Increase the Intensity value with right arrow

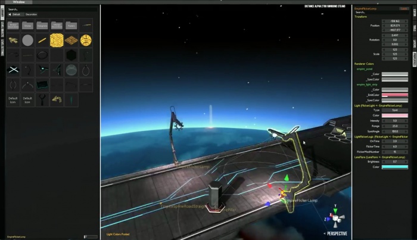pos(406,121)
